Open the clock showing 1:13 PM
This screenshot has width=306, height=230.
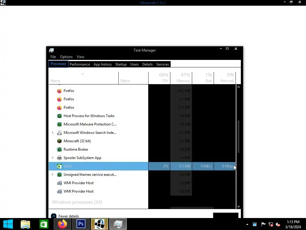293,224
